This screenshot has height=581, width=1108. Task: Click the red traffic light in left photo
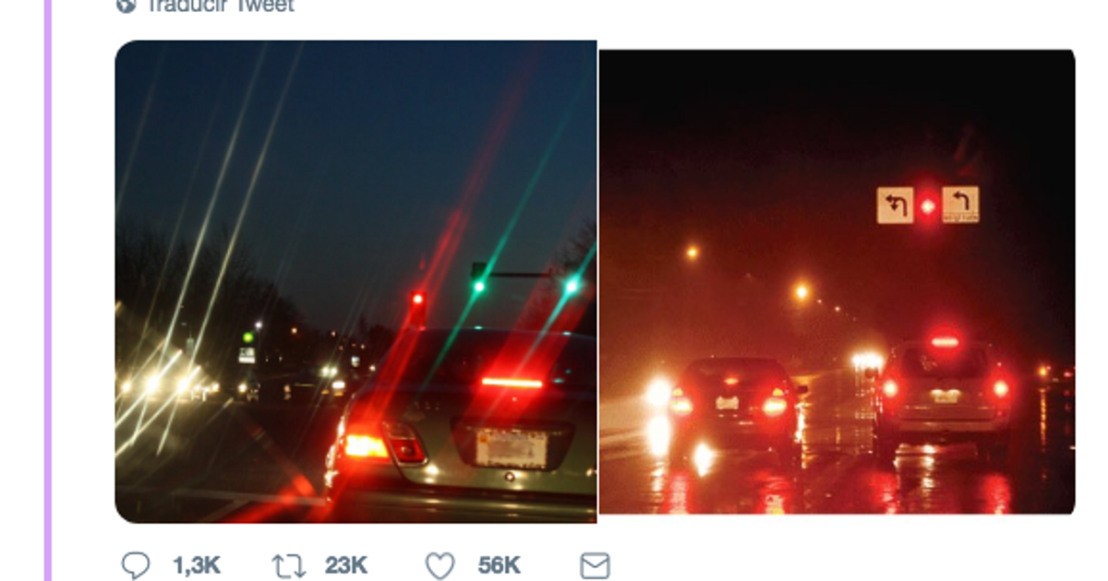(x=417, y=299)
